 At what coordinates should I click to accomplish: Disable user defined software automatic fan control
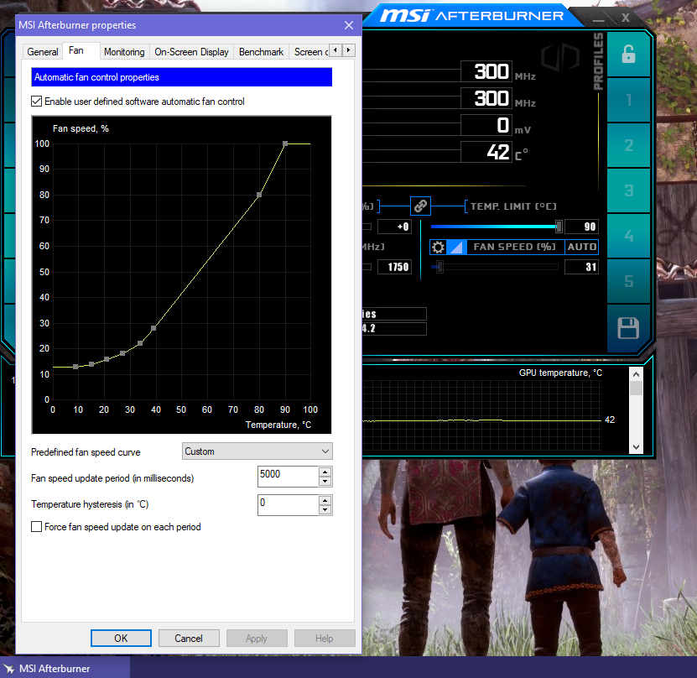pyautogui.click(x=37, y=102)
